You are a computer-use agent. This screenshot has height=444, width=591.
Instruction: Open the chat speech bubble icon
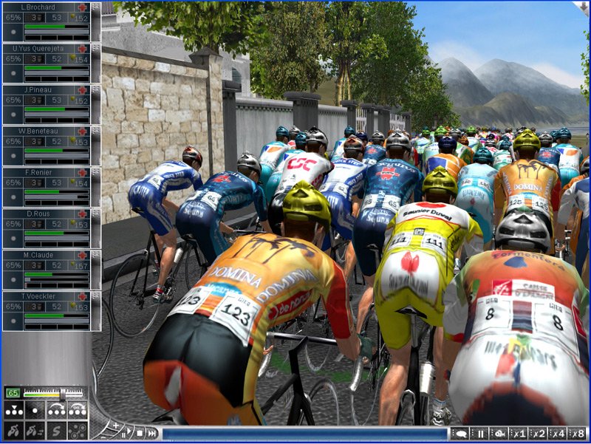[460, 434]
